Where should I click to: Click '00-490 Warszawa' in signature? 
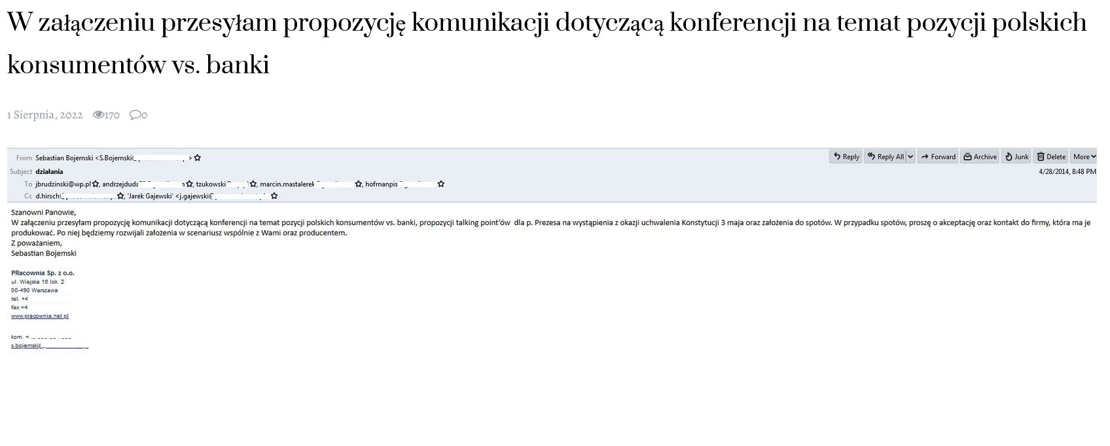coord(34,290)
